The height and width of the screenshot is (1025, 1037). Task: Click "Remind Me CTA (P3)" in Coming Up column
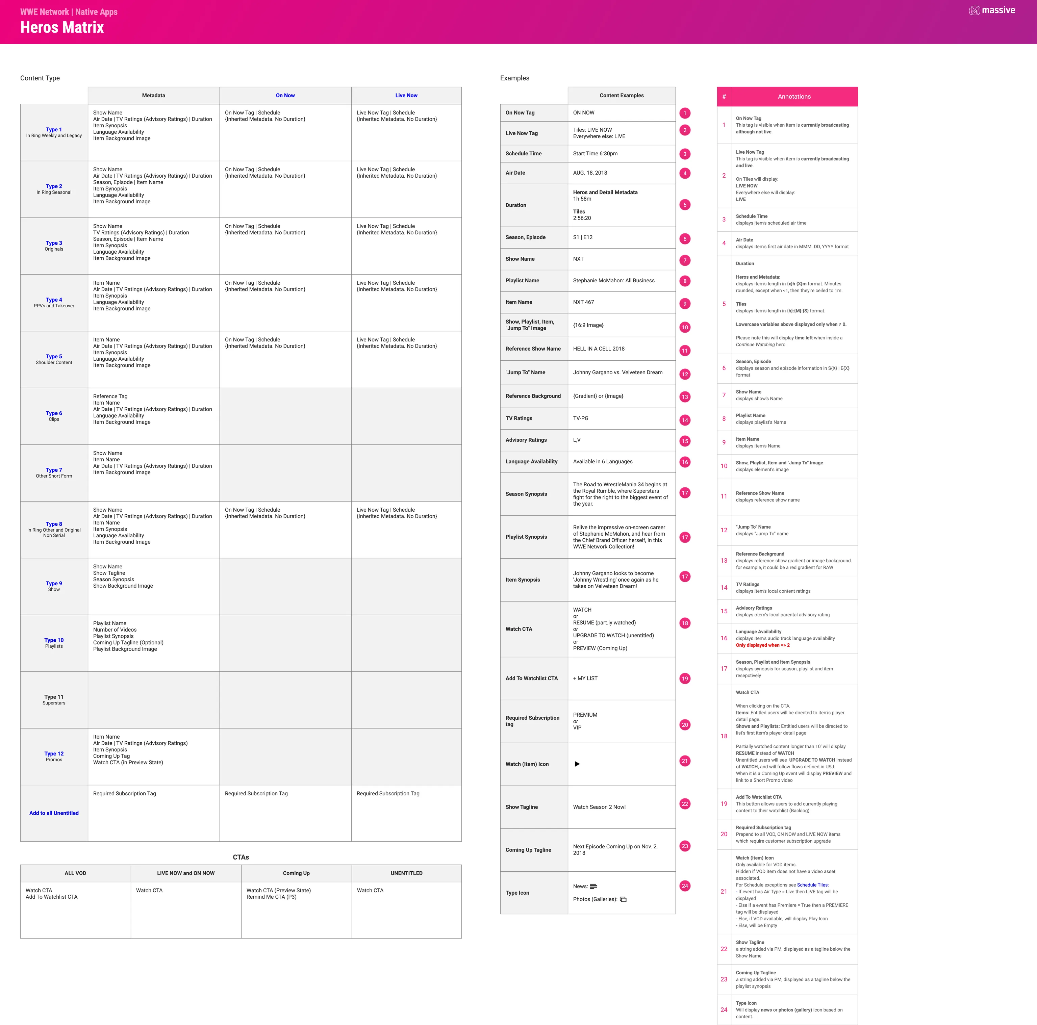click(x=272, y=897)
